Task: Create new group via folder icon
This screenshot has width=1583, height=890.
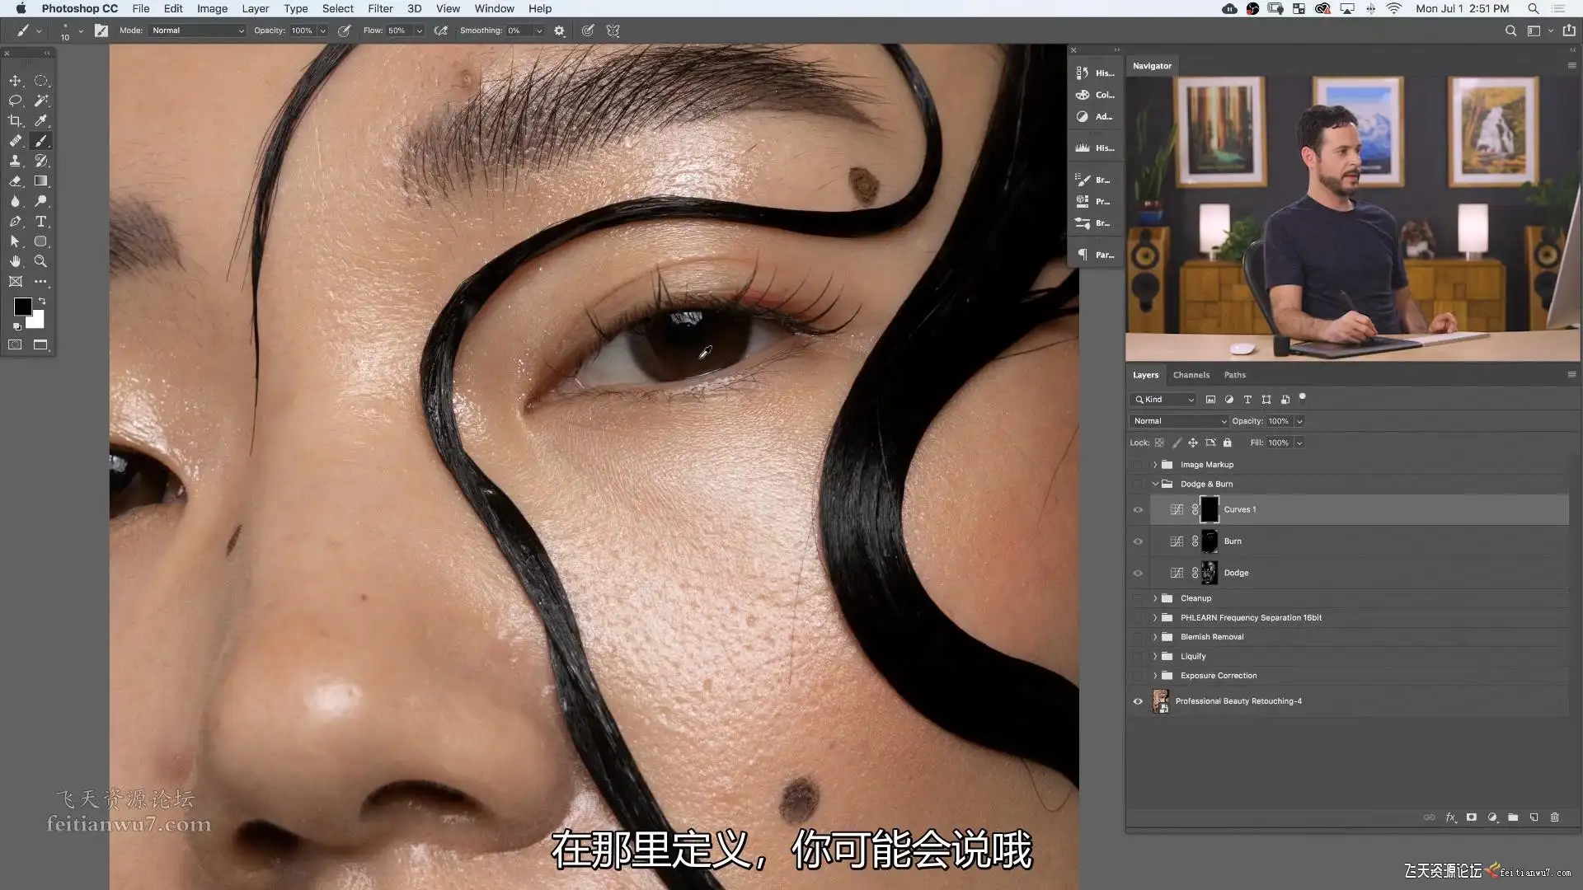Action: pos(1513,817)
